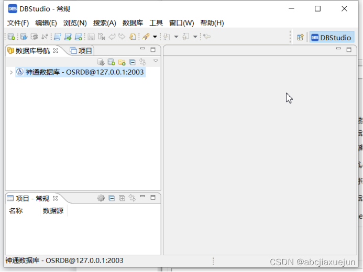363x272 pixels.
Task: Toggle link with editor in 项目 panel
Action: 132,198
